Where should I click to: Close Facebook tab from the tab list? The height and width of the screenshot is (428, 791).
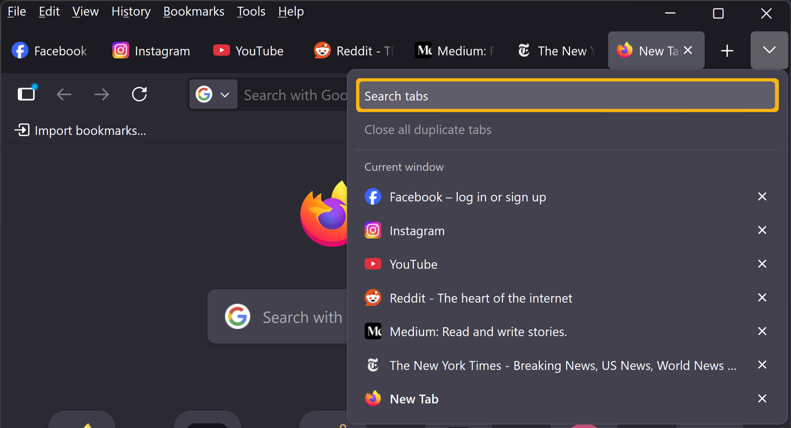point(762,196)
